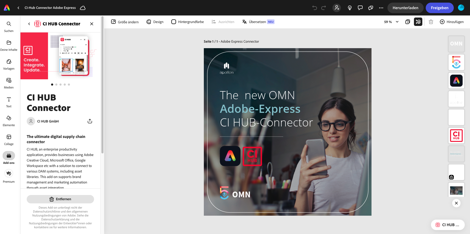Undo the last action
470x234 pixels.
click(x=315, y=8)
